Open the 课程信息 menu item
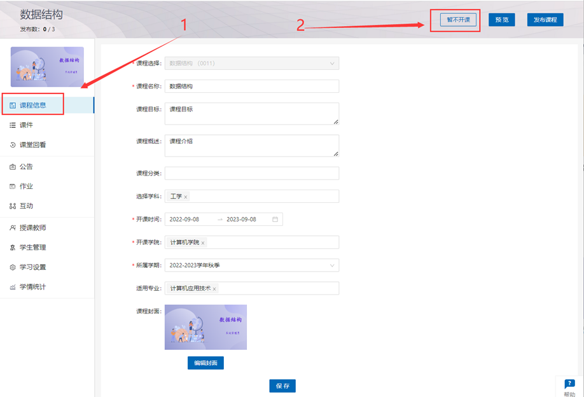Viewport: 584px width, 397px height. pyautogui.click(x=33, y=105)
